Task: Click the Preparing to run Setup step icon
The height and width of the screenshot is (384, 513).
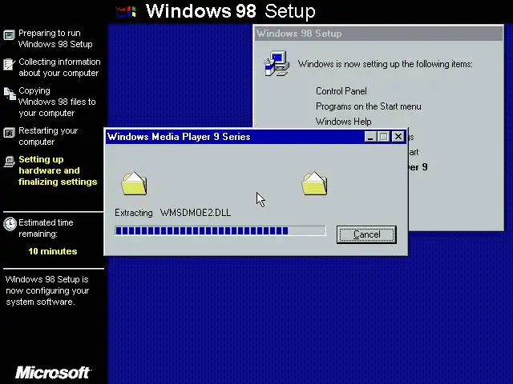Action: point(9,35)
